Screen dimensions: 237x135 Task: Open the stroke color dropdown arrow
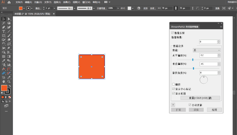point(32,8)
